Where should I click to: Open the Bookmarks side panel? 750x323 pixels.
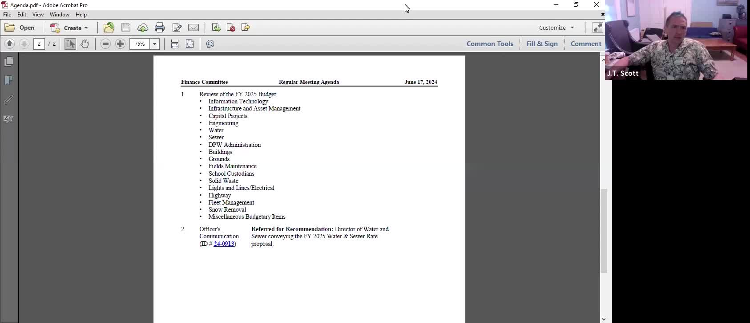(x=8, y=81)
